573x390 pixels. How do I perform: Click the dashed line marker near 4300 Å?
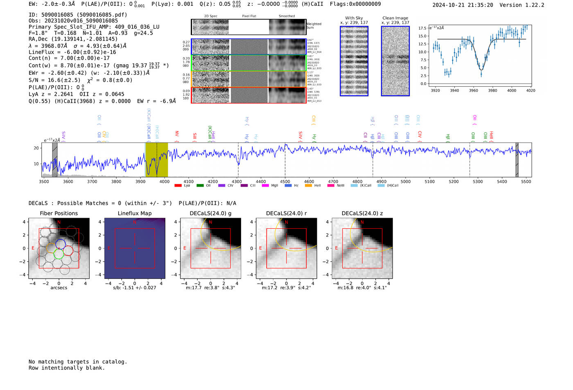click(x=239, y=160)
